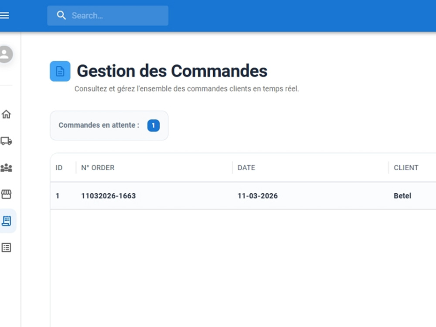Sort by DATE column header

[246, 168]
